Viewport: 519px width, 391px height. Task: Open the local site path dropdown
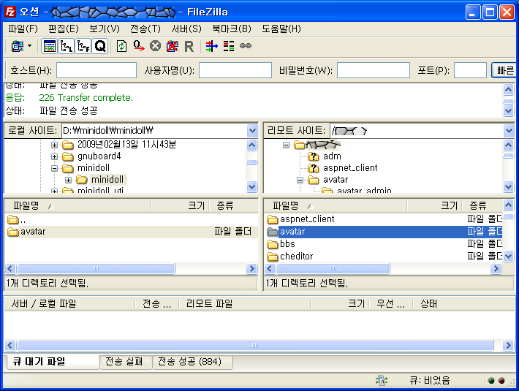pos(252,131)
